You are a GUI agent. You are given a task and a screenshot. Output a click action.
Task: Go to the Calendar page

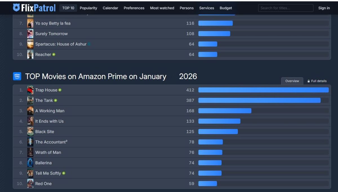(110, 8)
